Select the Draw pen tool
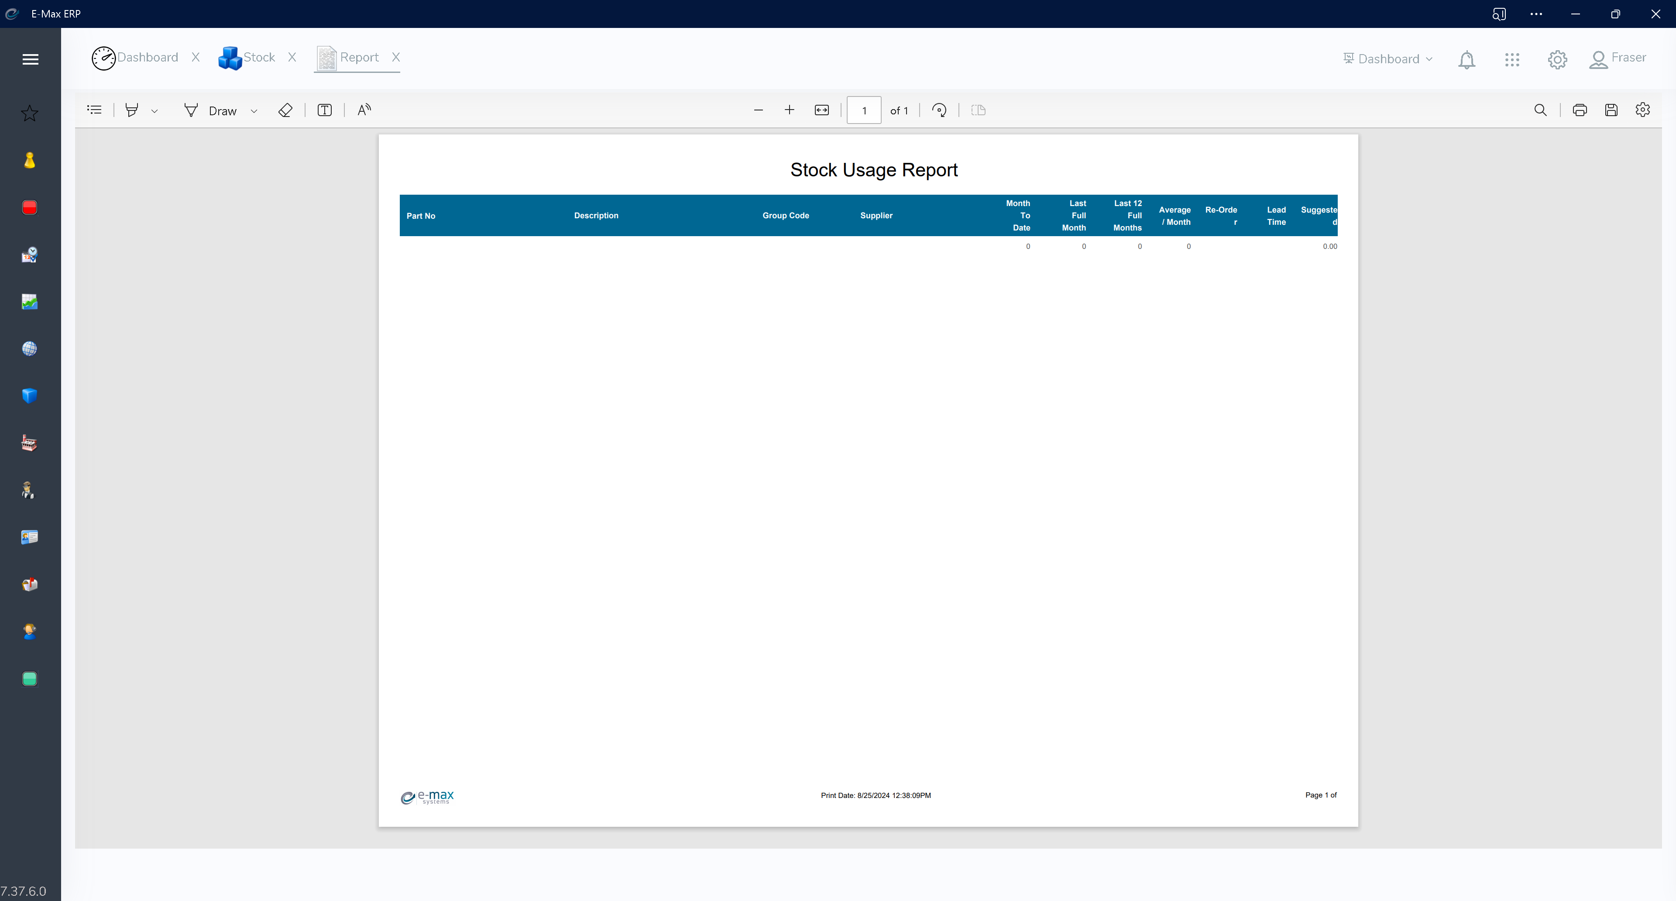Image resolution: width=1676 pixels, height=901 pixels. click(x=191, y=110)
